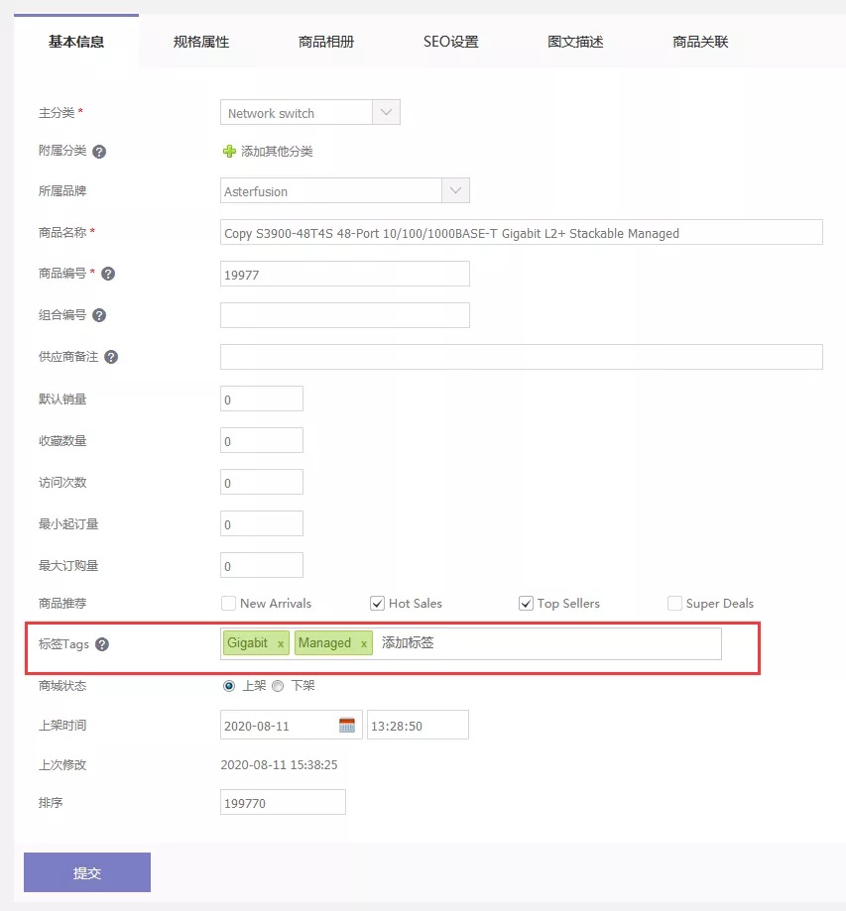
Task: Uncheck the Hot Sales checkbox
Action: pyautogui.click(x=377, y=603)
